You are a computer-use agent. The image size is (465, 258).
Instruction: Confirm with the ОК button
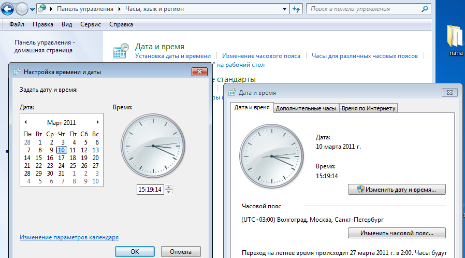135,251
